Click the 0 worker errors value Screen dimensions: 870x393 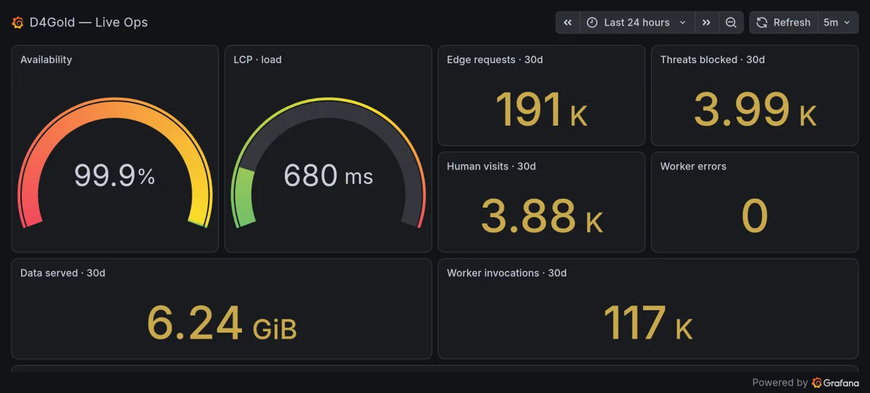pyautogui.click(x=754, y=216)
